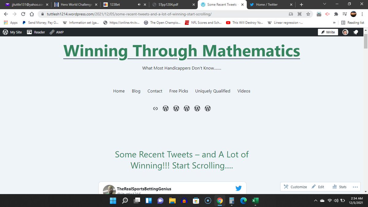368x207 pixels.
Task: Expand the tab search chevron
Action: coord(325,4)
